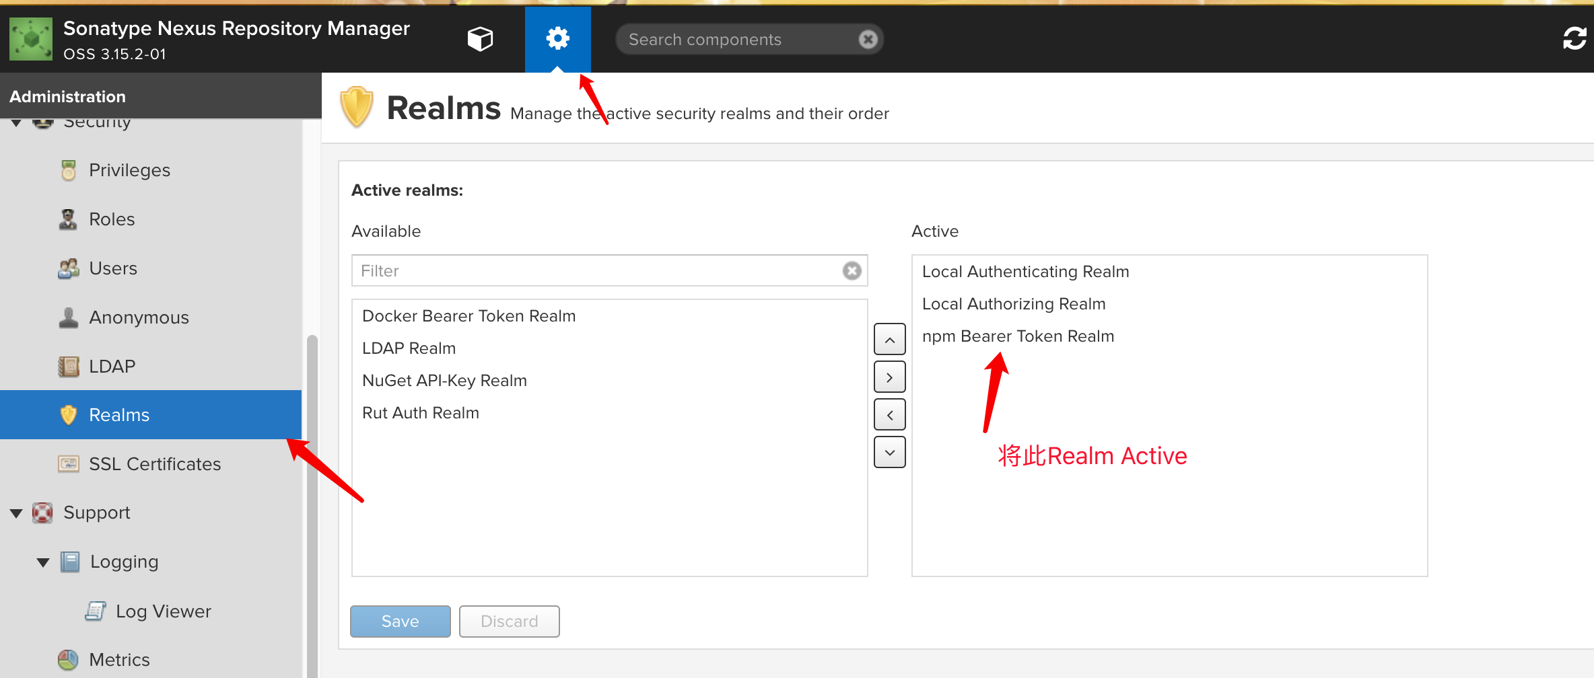This screenshot has height=678, width=1594.
Task: Select LDAP Realm in Available list
Action: click(x=409, y=348)
